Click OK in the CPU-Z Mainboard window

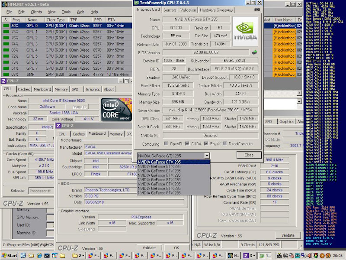[x=176, y=247]
